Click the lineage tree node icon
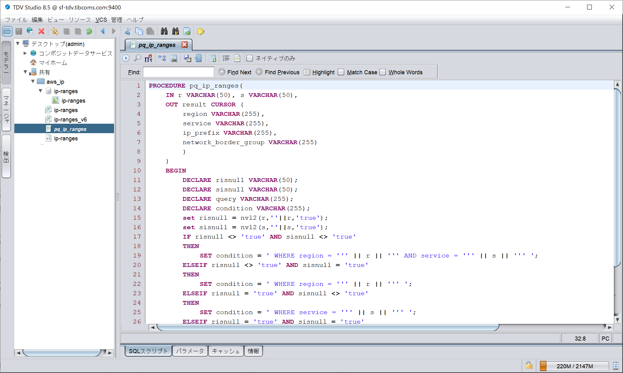 pos(162,58)
